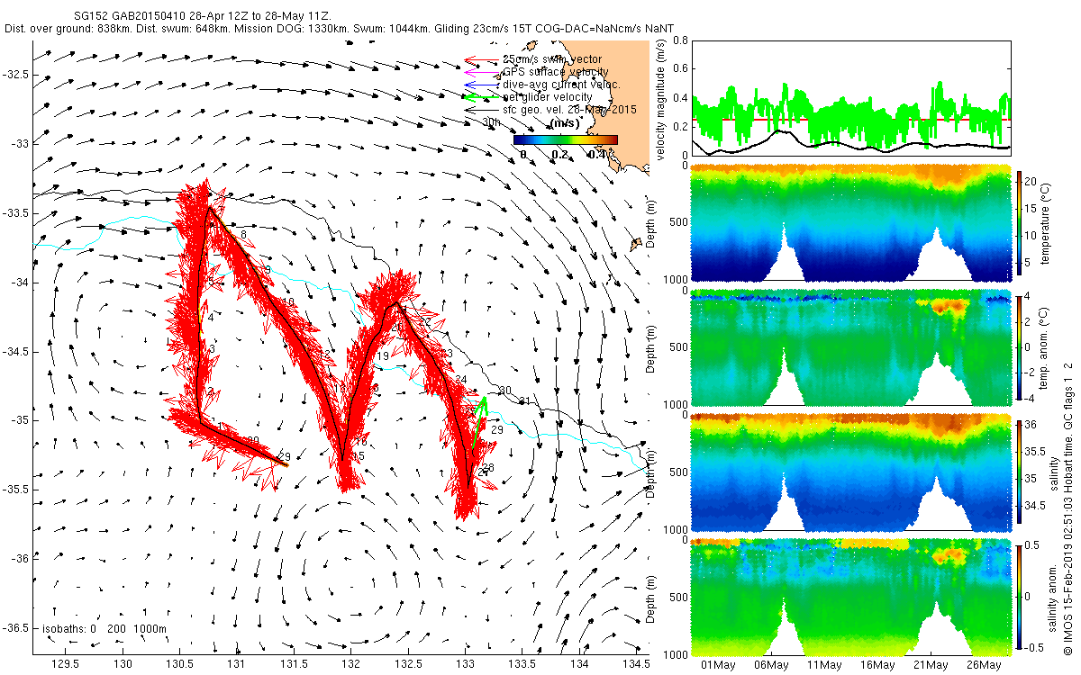Click the red swim vector legend arrow
This screenshot has width=1081, height=675.
482,60
